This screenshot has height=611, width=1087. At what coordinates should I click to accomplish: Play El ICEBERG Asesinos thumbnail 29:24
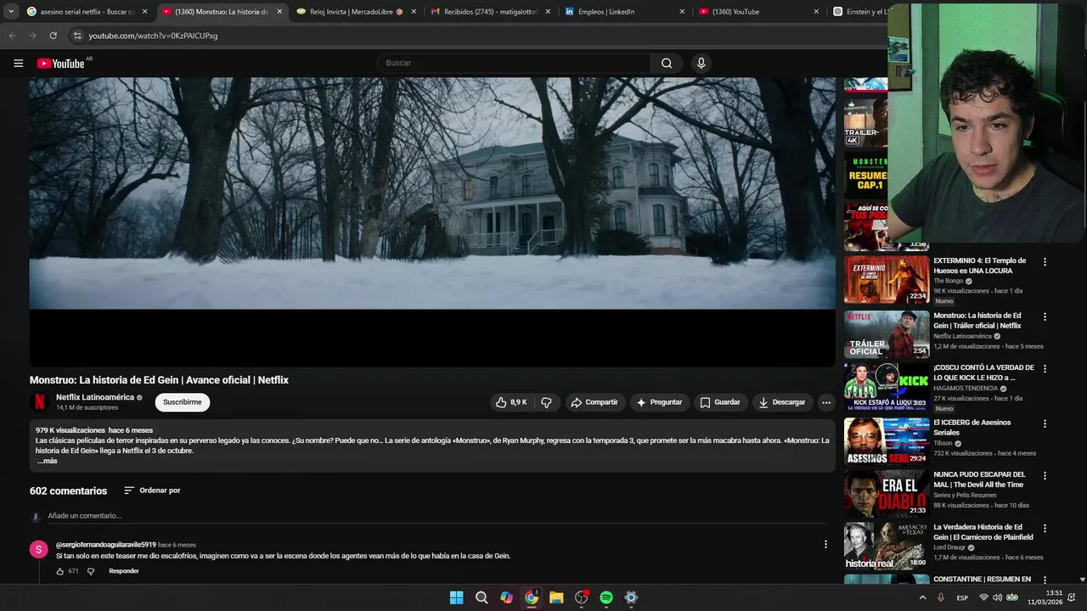[887, 441]
